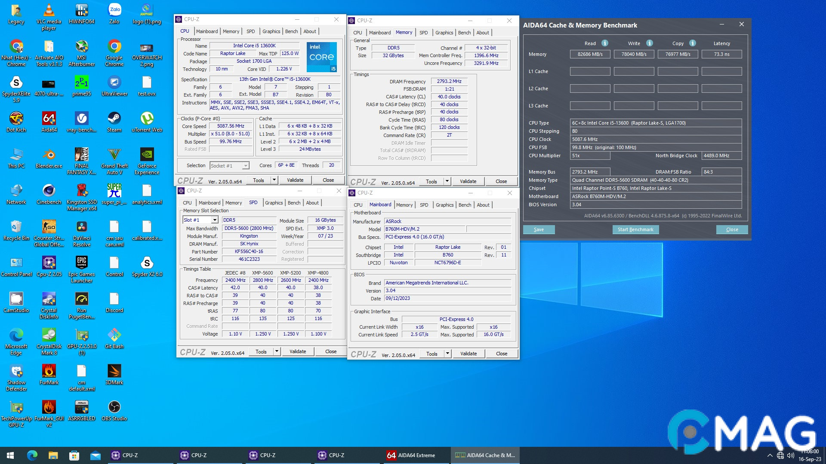Open the Socket #1 selection dropdown
The image size is (826, 464).
click(245, 165)
